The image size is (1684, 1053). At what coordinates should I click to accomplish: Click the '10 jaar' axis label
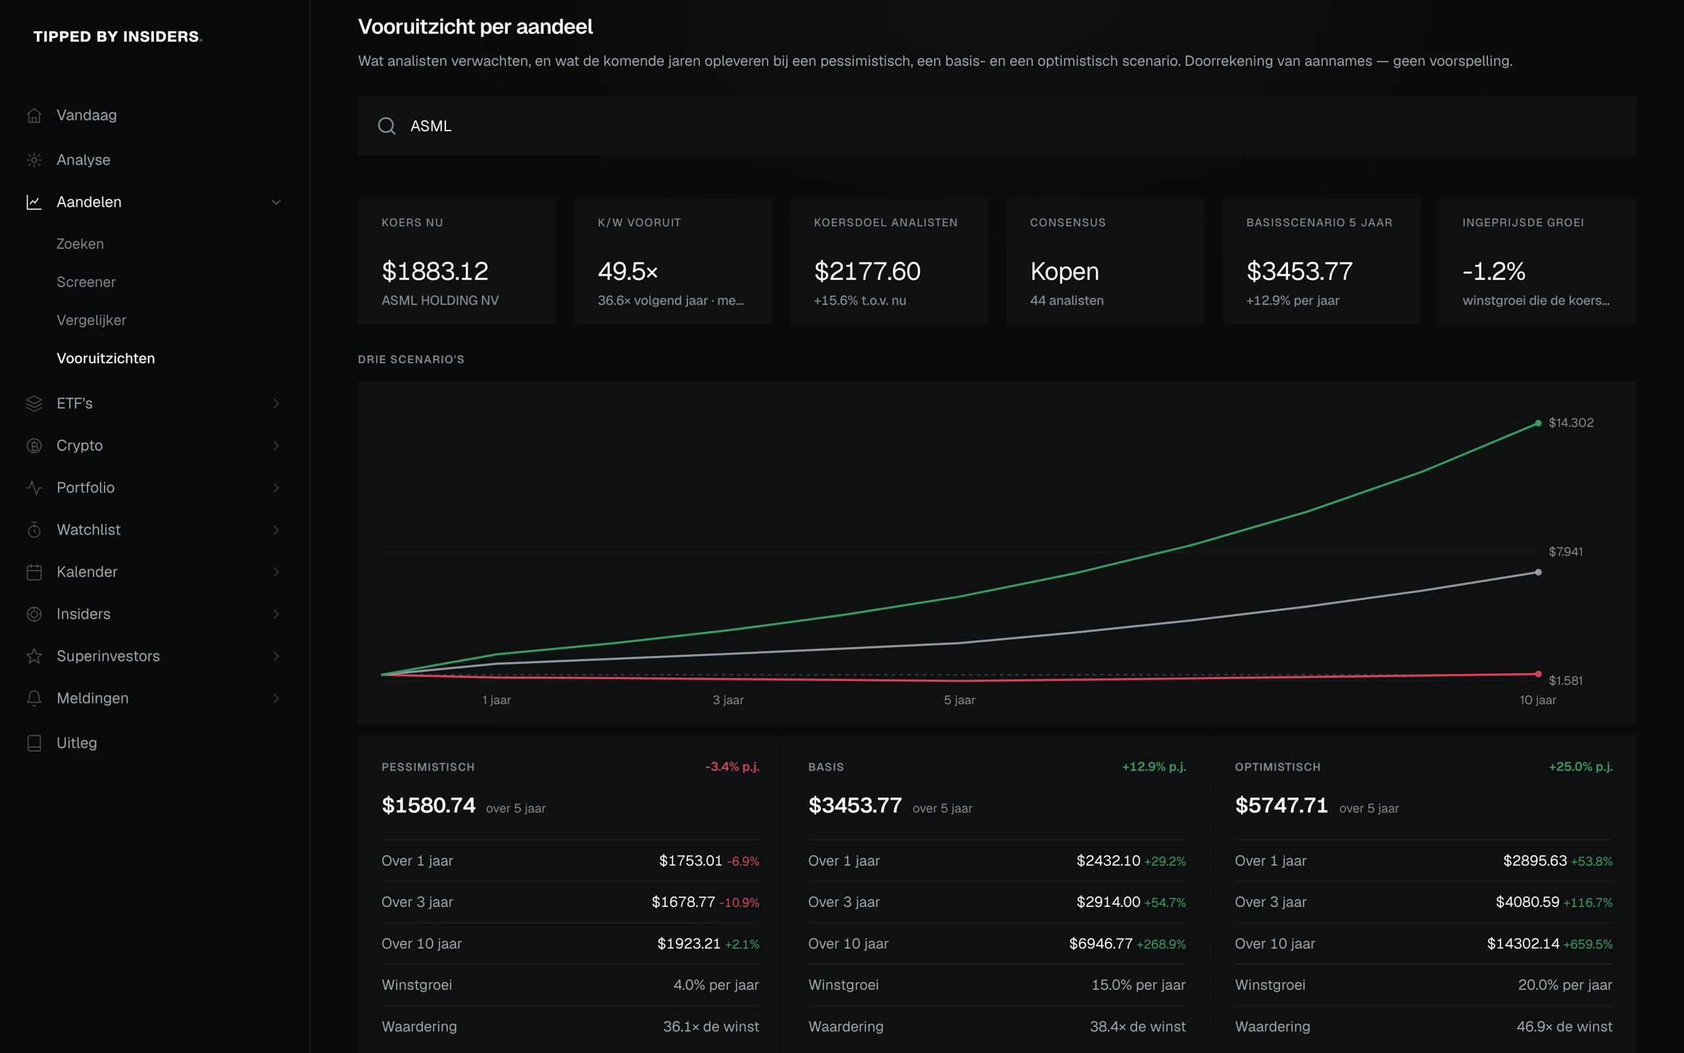click(x=1537, y=700)
